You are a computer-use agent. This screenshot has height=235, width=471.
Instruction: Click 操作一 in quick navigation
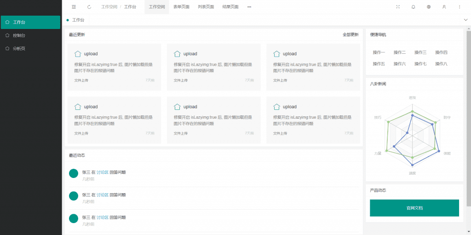point(379,52)
